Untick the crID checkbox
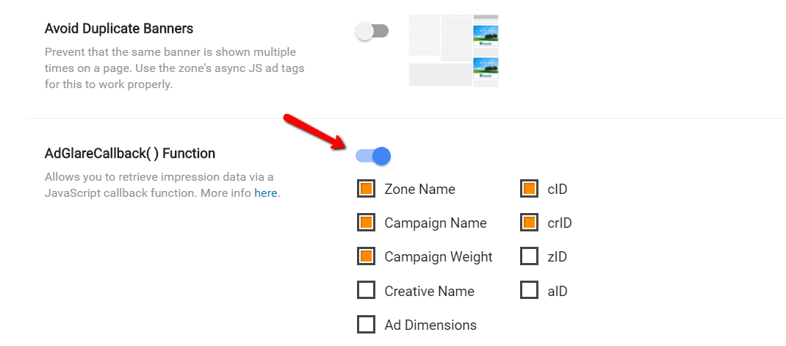Screen dimensions: 786x346 click(530, 223)
